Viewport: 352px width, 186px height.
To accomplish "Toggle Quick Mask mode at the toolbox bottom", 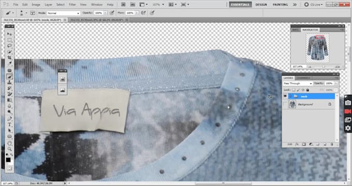I will [x=9, y=168].
